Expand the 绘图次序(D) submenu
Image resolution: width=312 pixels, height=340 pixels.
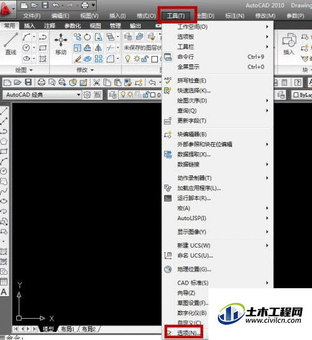pyautogui.click(x=218, y=100)
